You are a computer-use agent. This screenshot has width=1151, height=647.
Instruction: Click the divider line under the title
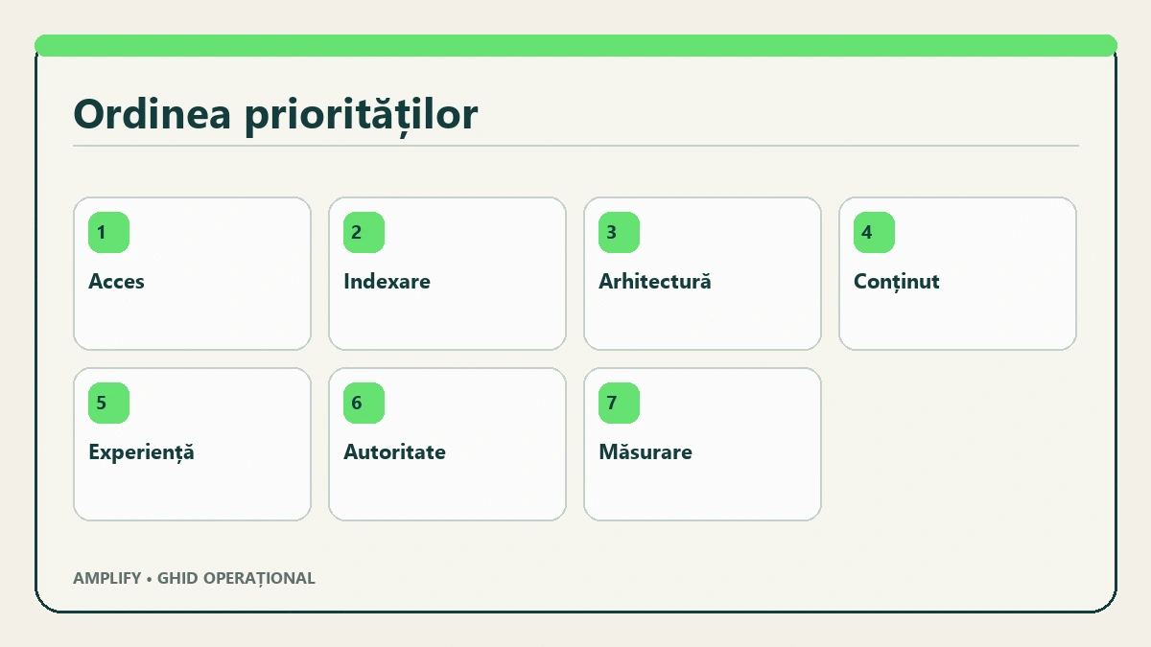(575, 146)
